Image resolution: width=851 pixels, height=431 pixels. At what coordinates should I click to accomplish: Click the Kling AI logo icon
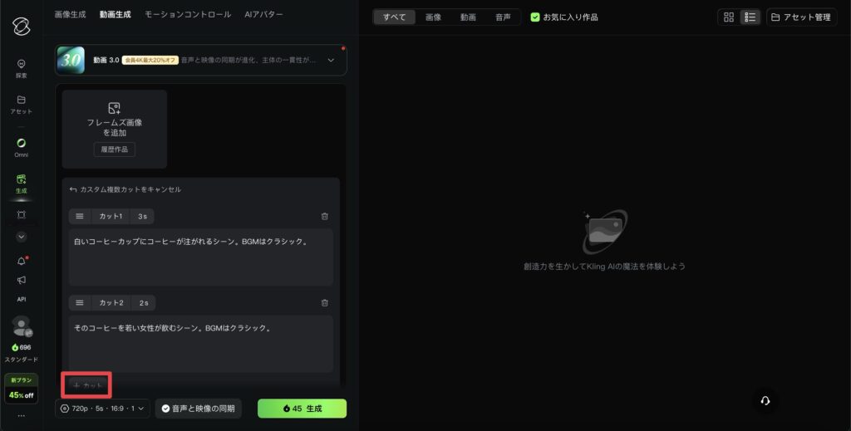click(x=22, y=26)
